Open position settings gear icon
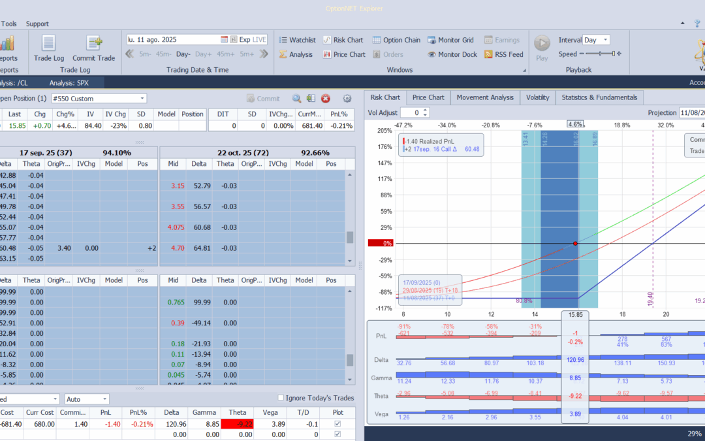 pyautogui.click(x=347, y=99)
